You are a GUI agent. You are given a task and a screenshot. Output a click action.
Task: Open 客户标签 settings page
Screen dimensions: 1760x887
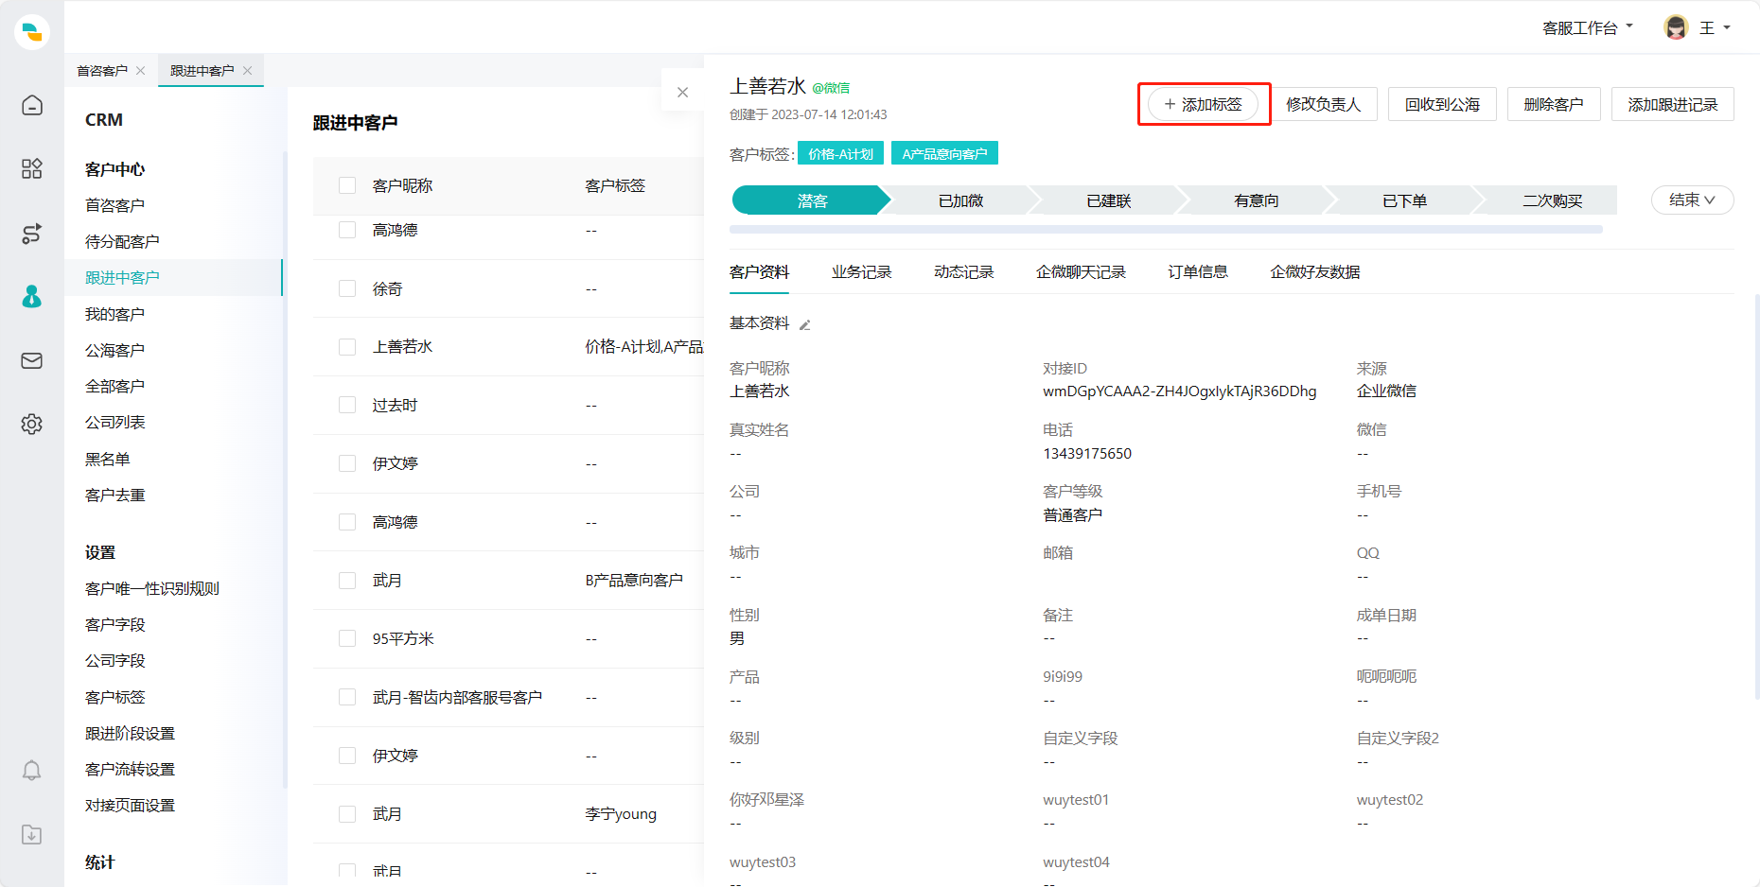pyautogui.click(x=115, y=697)
